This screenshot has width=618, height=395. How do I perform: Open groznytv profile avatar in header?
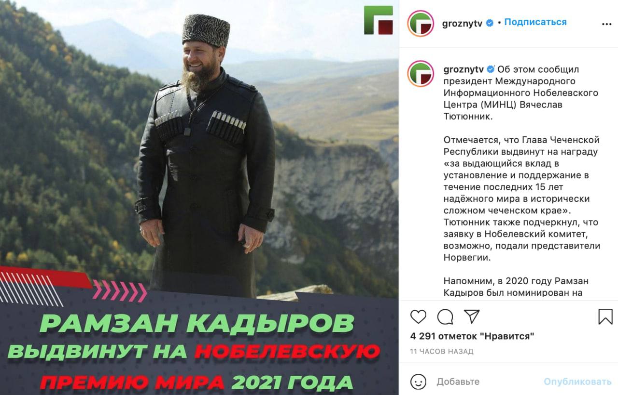pyautogui.click(x=421, y=23)
